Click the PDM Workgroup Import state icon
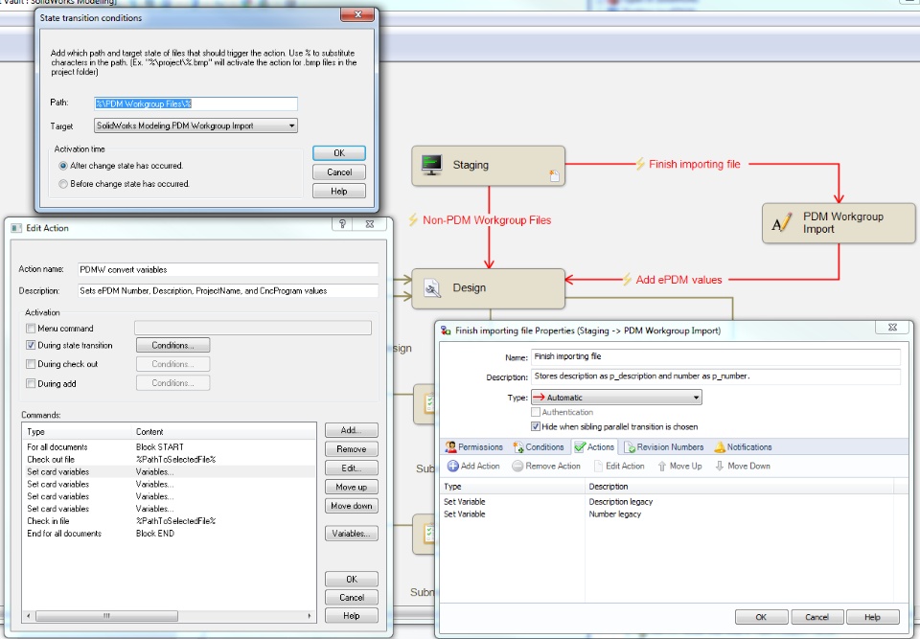This screenshot has width=920, height=639. [x=782, y=222]
